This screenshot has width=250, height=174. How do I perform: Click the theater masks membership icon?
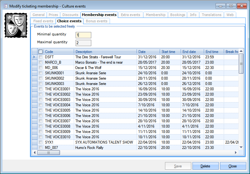16,26
